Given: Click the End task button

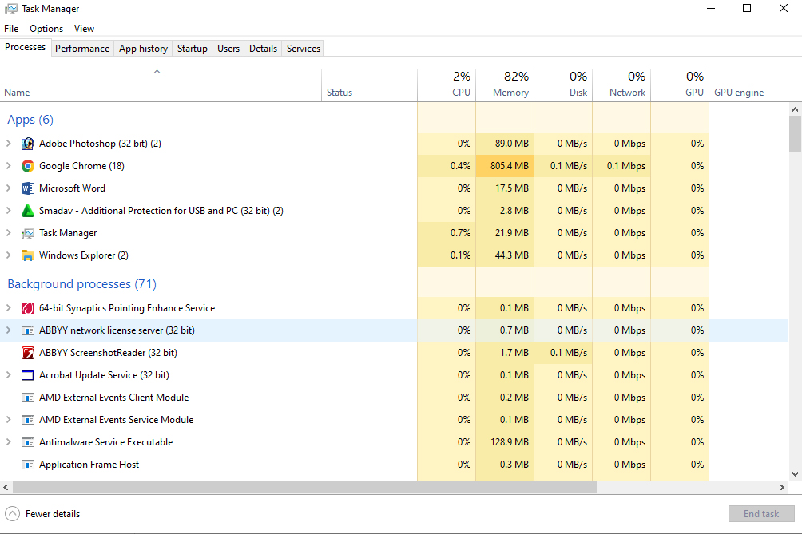Looking at the screenshot, I should [761, 513].
